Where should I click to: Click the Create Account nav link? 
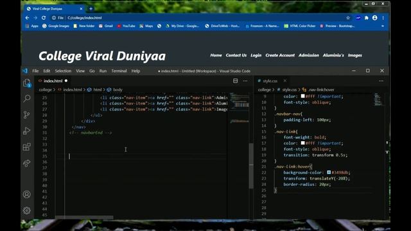(x=280, y=55)
